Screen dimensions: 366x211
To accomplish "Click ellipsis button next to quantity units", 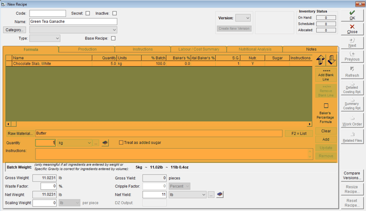I will [x=96, y=143].
